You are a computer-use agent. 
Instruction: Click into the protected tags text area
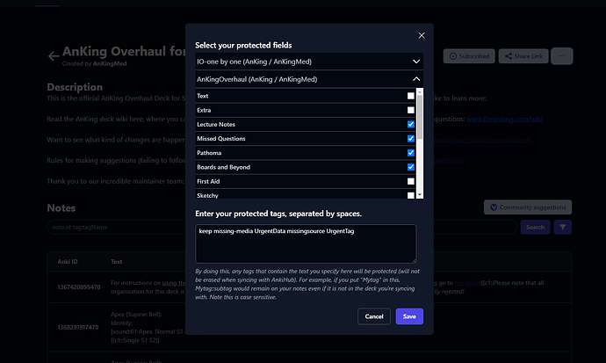click(x=306, y=243)
